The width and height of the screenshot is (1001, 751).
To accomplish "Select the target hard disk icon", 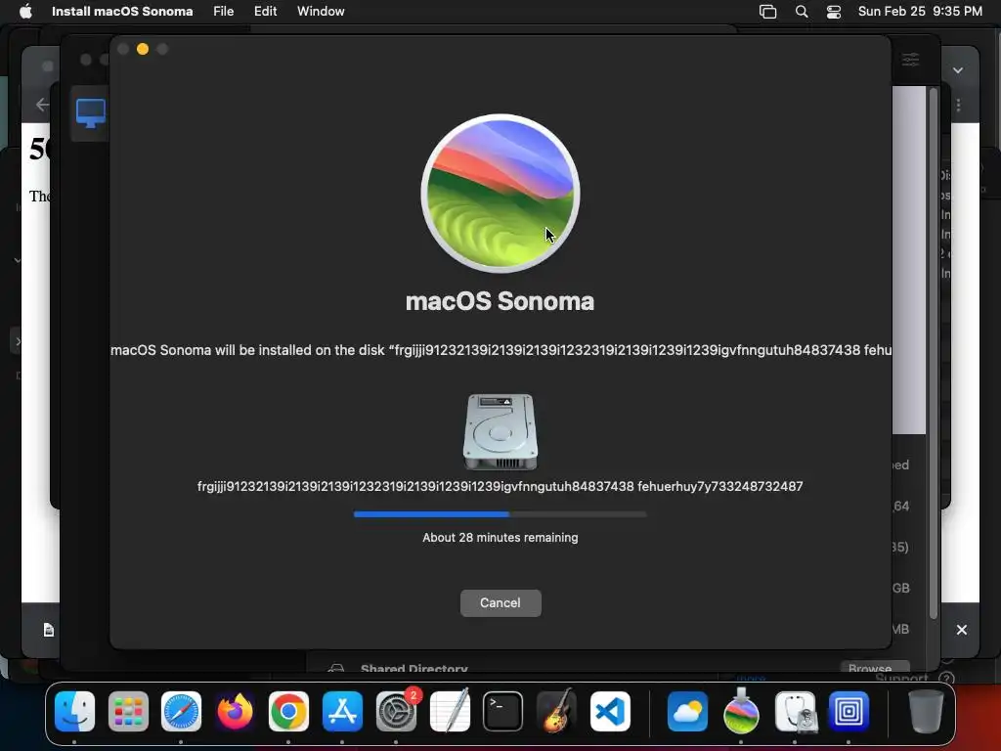I will [x=500, y=431].
